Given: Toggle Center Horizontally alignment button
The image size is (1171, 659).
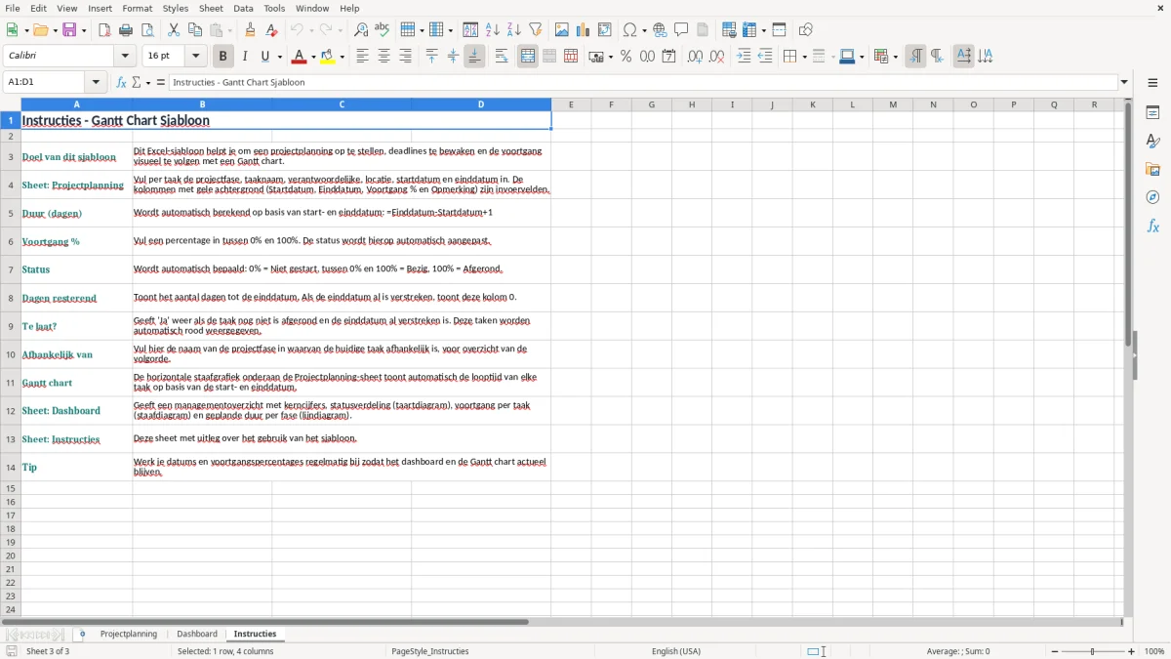Looking at the screenshot, I should click(384, 57).
